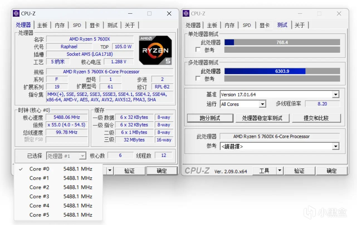Click the AMD Ryzen 5 logo image
This screenshot has width=357, height=225.
pos(155,50)
